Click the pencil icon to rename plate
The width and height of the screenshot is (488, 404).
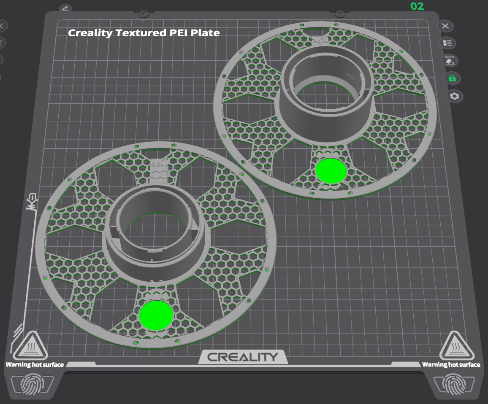(65, 8)
